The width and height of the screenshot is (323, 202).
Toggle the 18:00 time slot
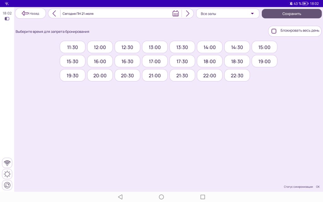[210, 62]
